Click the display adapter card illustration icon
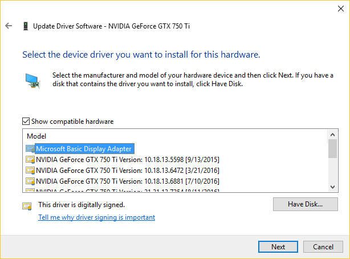350x259 pixels. 32,81
